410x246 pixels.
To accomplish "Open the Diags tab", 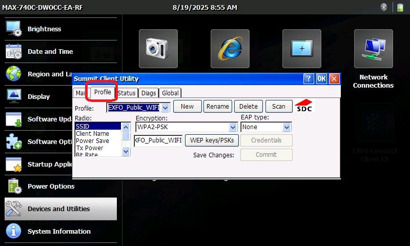I will tap(149, 93).
